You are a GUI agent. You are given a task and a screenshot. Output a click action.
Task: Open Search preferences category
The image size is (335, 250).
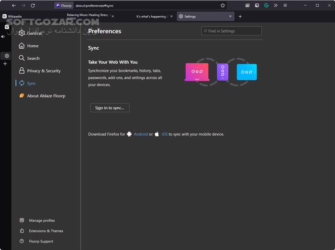pyautogui.click(x=29, y=58)
